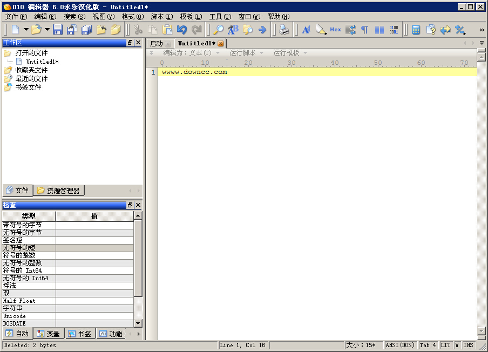The height and width of the screenshot is (352, 488).
Task: Open the Calculator tool icon
Action: [x=416, y=30]
